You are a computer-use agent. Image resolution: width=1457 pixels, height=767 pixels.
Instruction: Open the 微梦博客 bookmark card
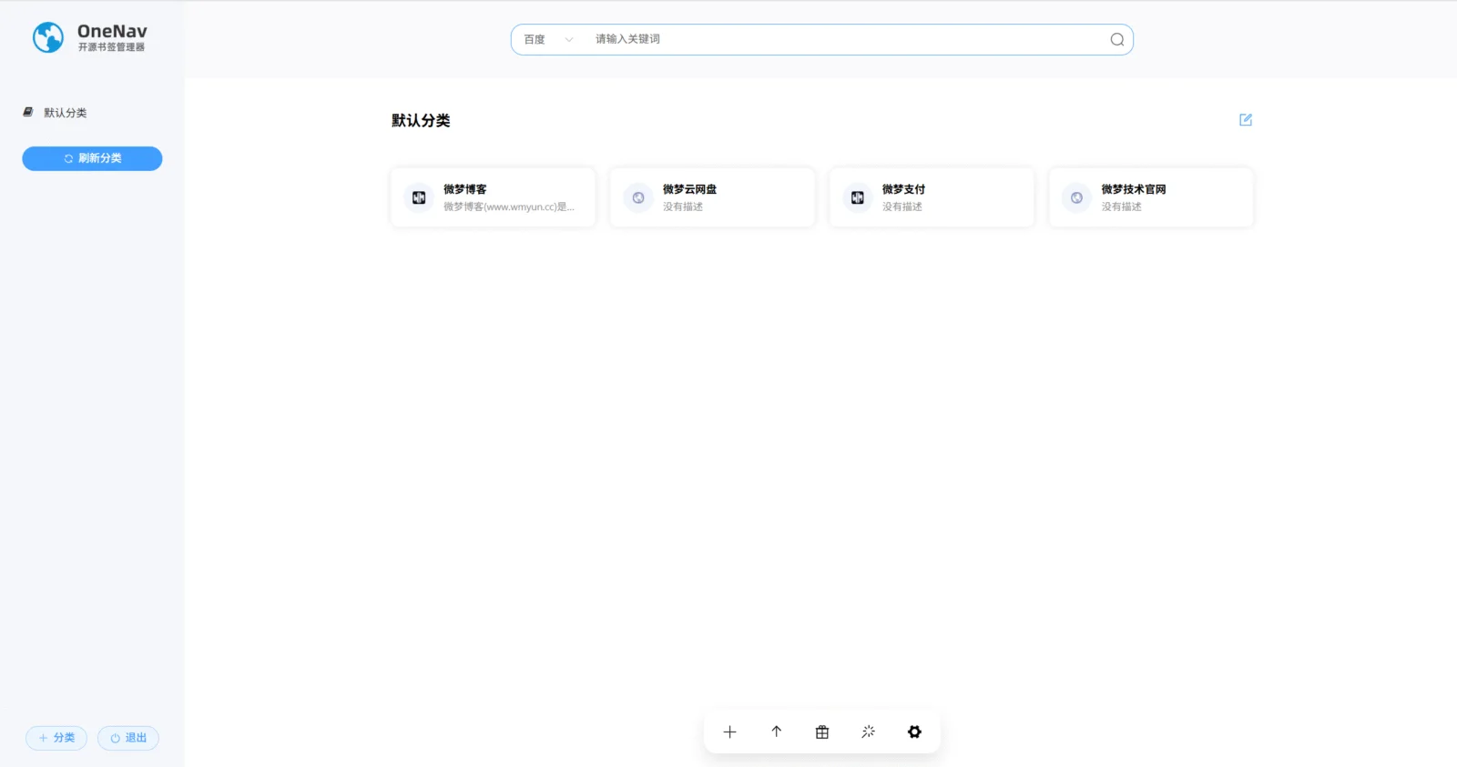(493, 197)
